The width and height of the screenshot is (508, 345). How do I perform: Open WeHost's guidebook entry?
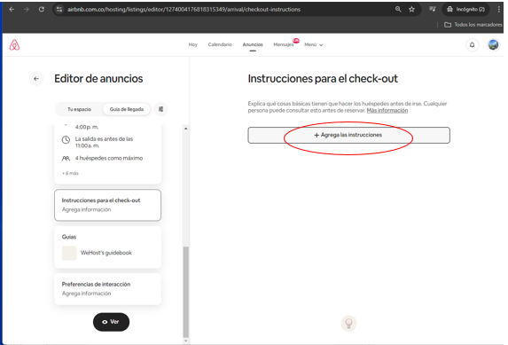[97, 253]
